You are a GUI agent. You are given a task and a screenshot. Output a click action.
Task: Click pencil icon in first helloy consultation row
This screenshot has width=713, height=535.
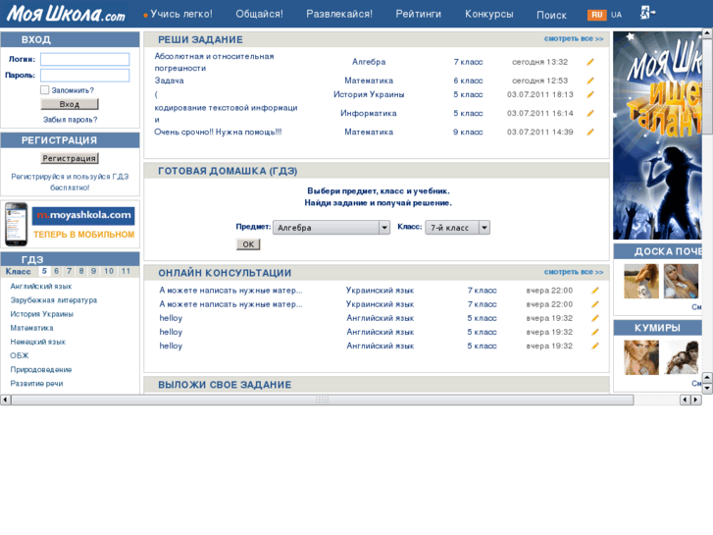594,318
